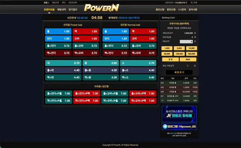Pick the 홀+소 4.40 bet
Image resolution: width=241 pixels, height=148 pixels.
[138, 70]
